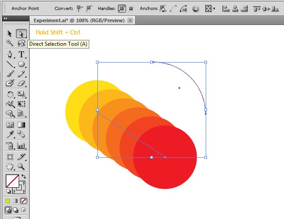284x219 pixels.
Task: Open the isolate/align options dropdown arrow
Action: click(x=214, y=8)
